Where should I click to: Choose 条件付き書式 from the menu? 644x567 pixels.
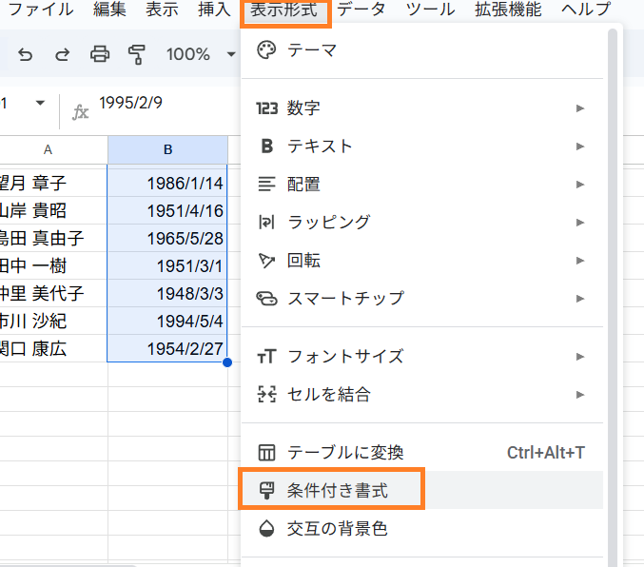click(338, 491)
